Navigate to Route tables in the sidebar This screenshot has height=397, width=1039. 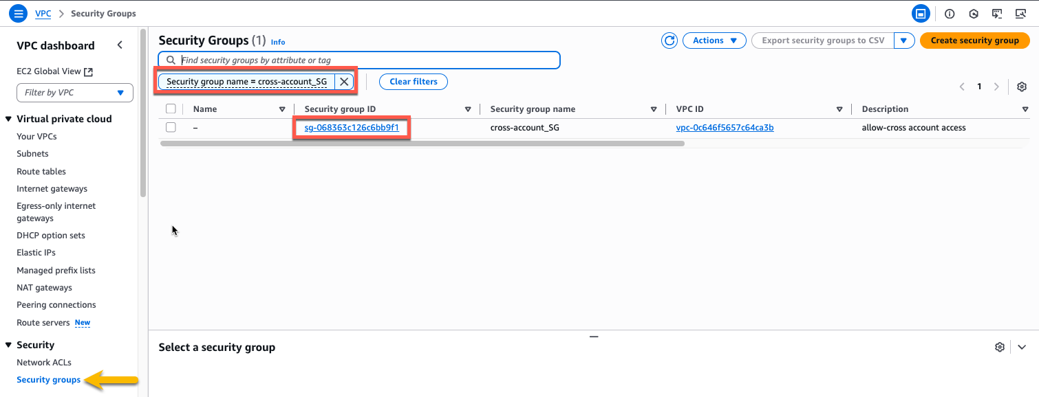click(x=41, y=171)
